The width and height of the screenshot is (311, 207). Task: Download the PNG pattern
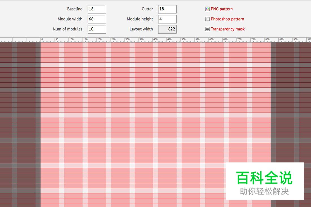coord(221,9)
